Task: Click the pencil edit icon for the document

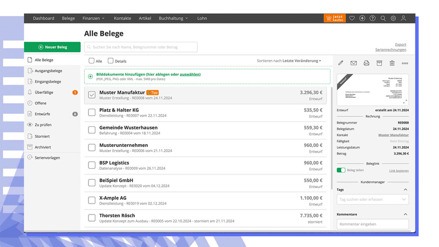Action: (x=341, y=63)
